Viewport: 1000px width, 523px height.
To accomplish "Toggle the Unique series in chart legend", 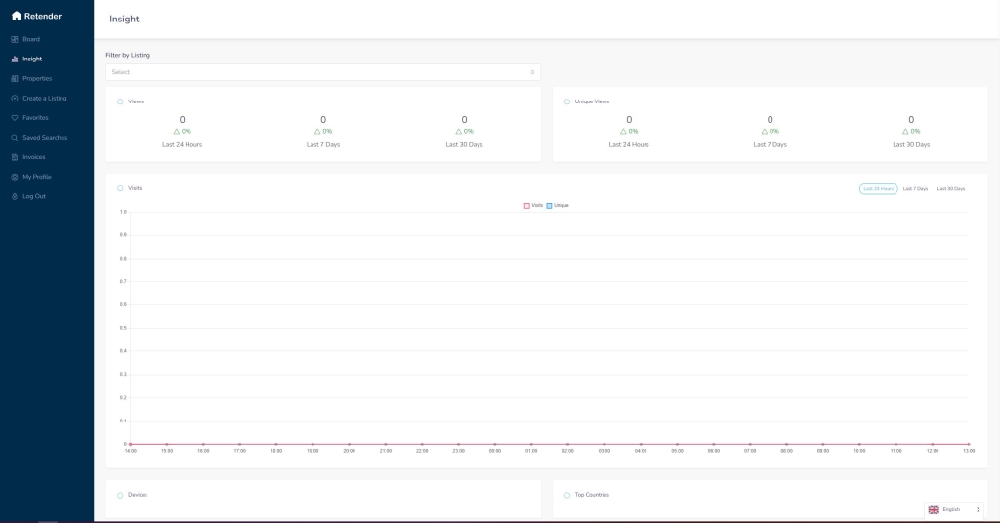I will point(561,205).
